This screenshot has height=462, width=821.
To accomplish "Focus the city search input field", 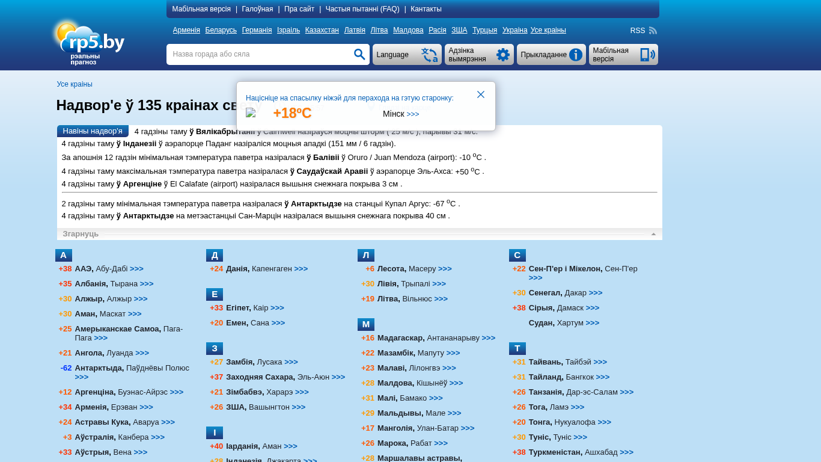I will click(261, 54).
